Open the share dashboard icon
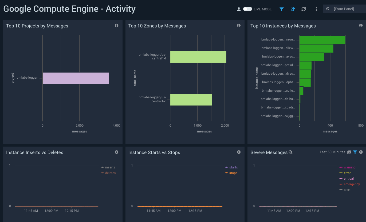This screenshot has height=222, width=366. (293, 9)
